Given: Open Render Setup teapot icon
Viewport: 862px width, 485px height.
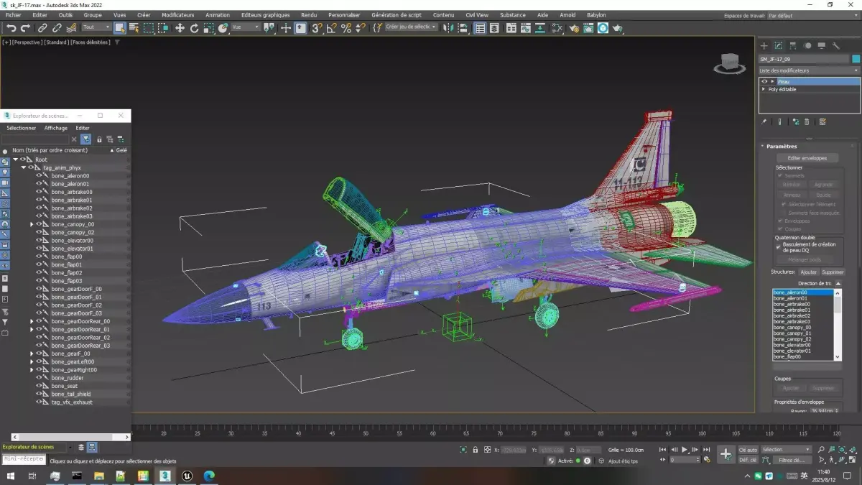Looking at the screenshot, I should click(574, 28).
